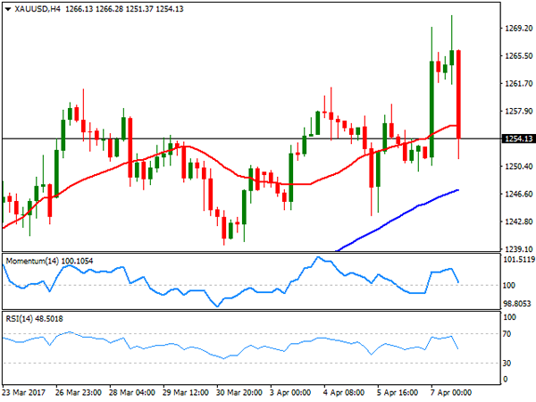Click time axis label 4 Apr 08:00
This screenshot has width=536, height=402.
pyautogui.click(x=344, y=392)
